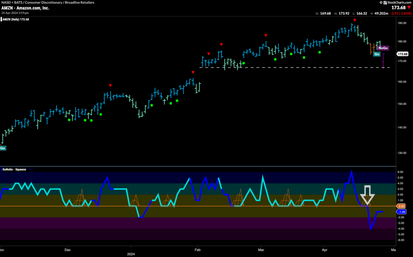Select the green dot under the early April bars
The height and width of the screenshot is (257, 413).
tap(320, 51)
